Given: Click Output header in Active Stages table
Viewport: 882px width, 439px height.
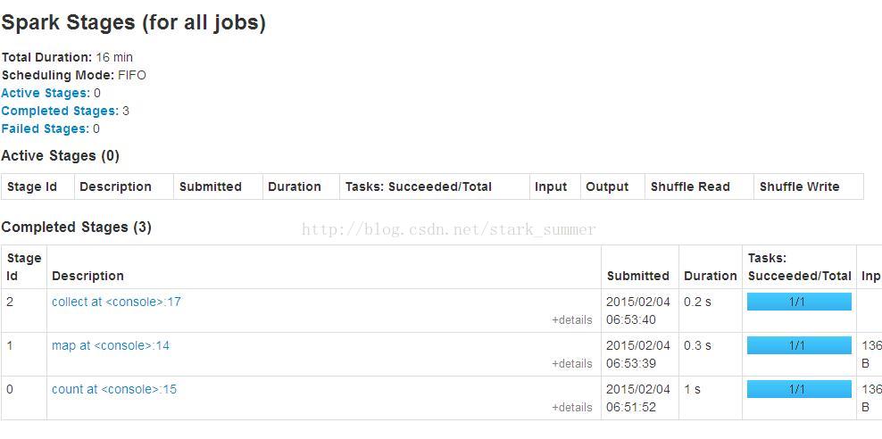Looking at the screenshot, I should click(x=607, y=187).
